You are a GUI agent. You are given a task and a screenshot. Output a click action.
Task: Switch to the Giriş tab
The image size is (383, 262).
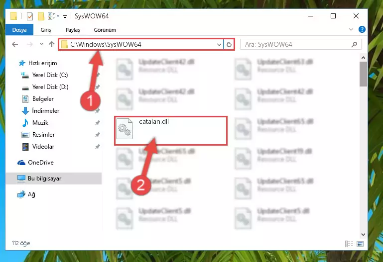tap(46, 30)
